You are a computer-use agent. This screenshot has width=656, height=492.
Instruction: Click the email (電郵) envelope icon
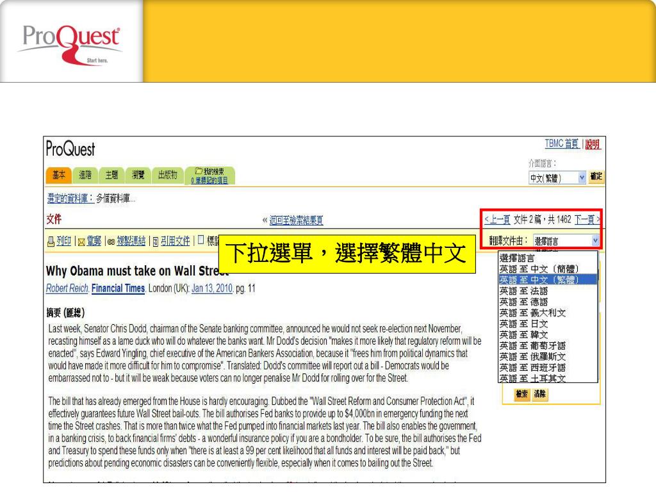(x=81, y=242)
